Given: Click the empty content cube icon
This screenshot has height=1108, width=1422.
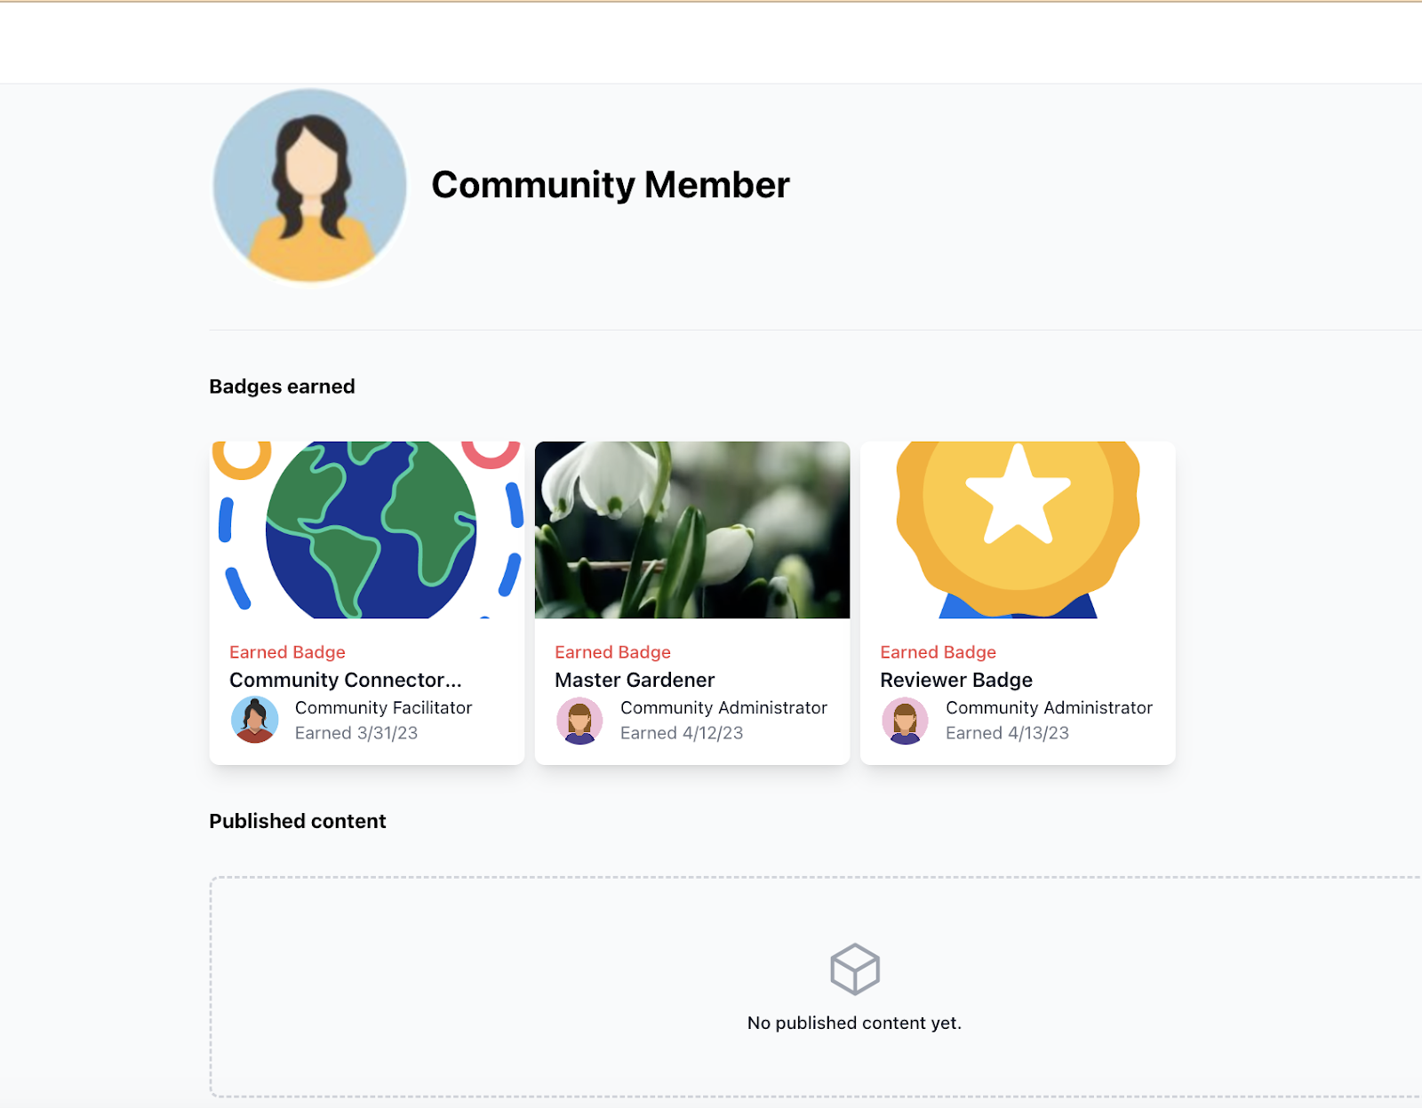Looking at the screenshot, I should tap(855, 969).
